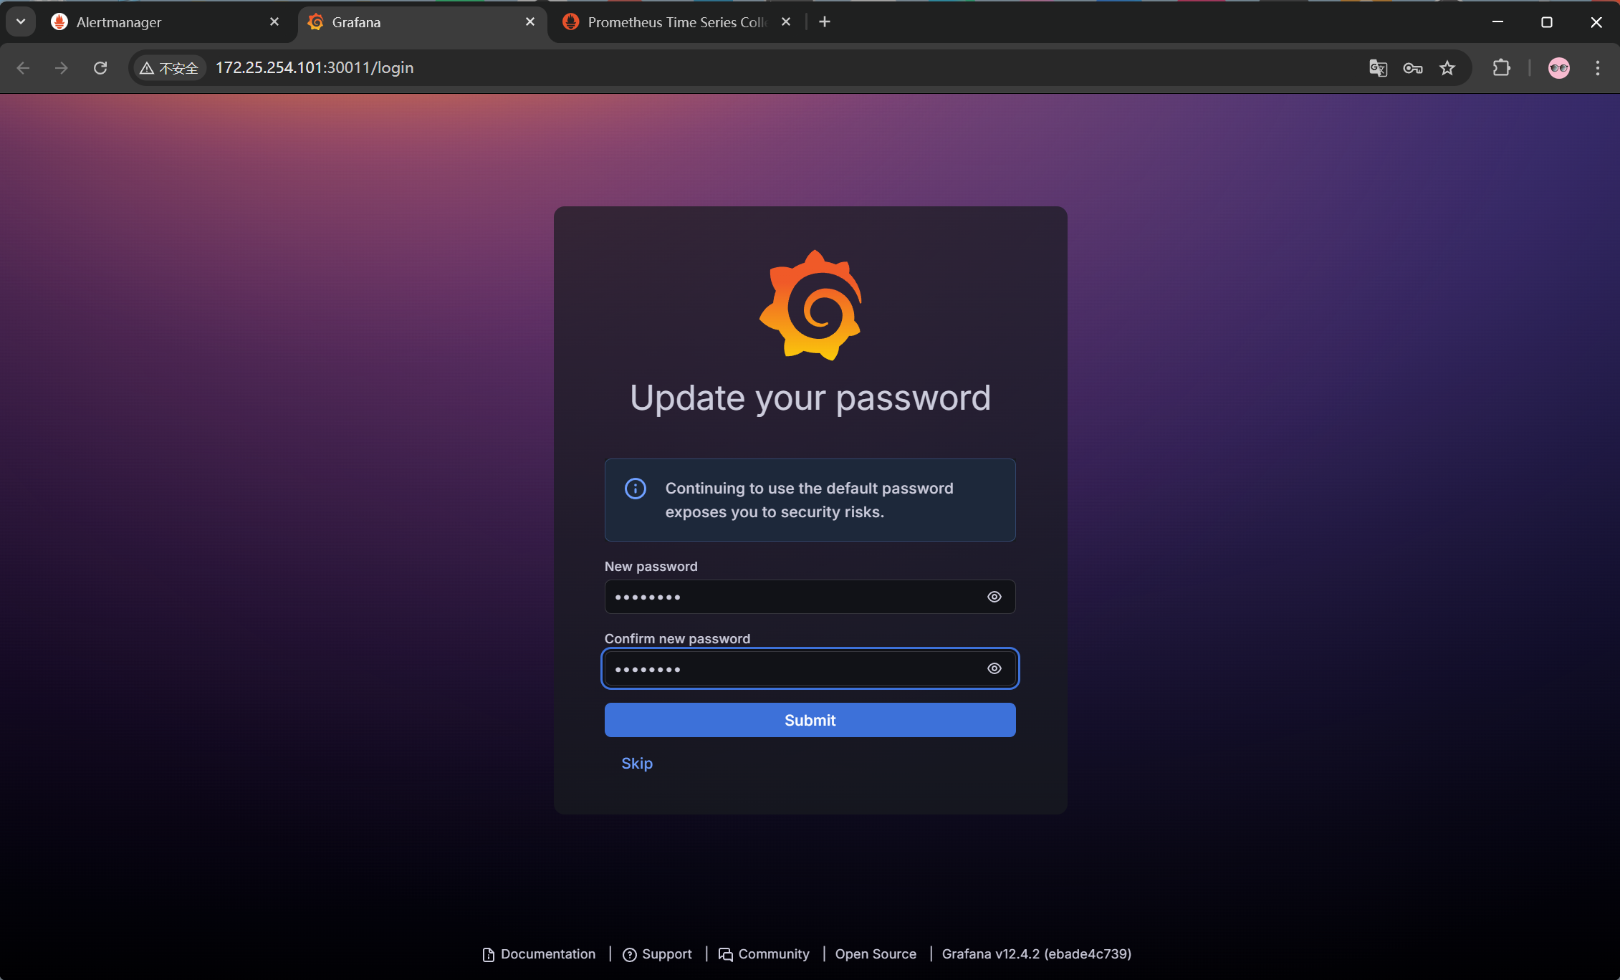Close the Prometheus Time Series tab
Image resolution: width=1620 pixels, height=980 pixels.
785,22
